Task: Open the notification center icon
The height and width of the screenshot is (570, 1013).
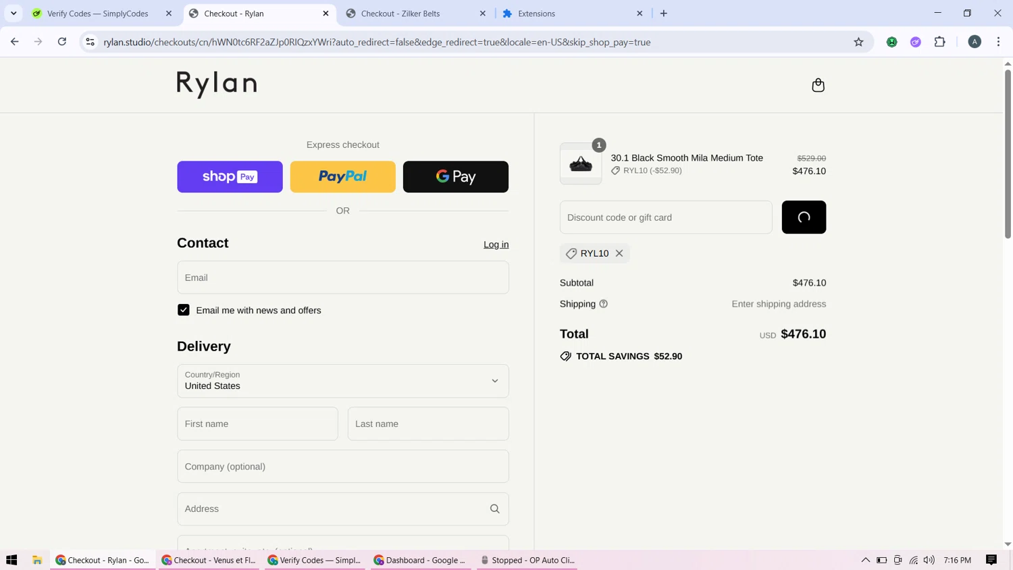Action: click(991, 560)
